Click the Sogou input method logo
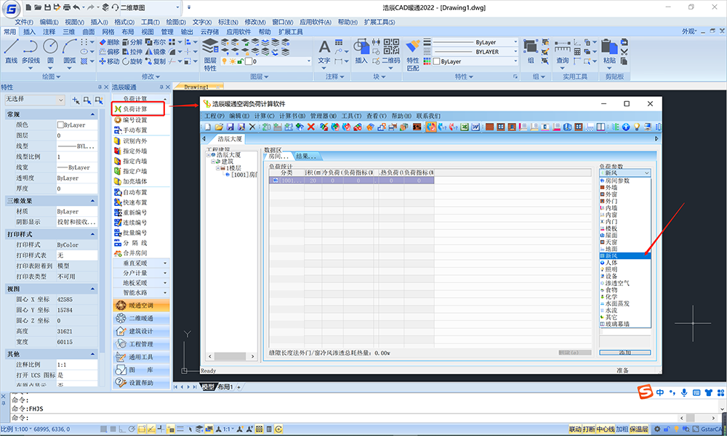Viewport: 727px width, 436px height. tap(645, 392)
